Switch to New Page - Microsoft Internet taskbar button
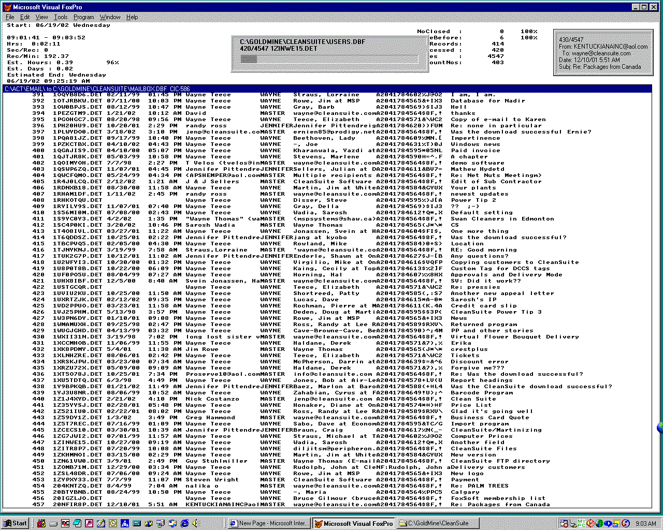This screenshot has width=663, height=530. (x=269, y=523)
